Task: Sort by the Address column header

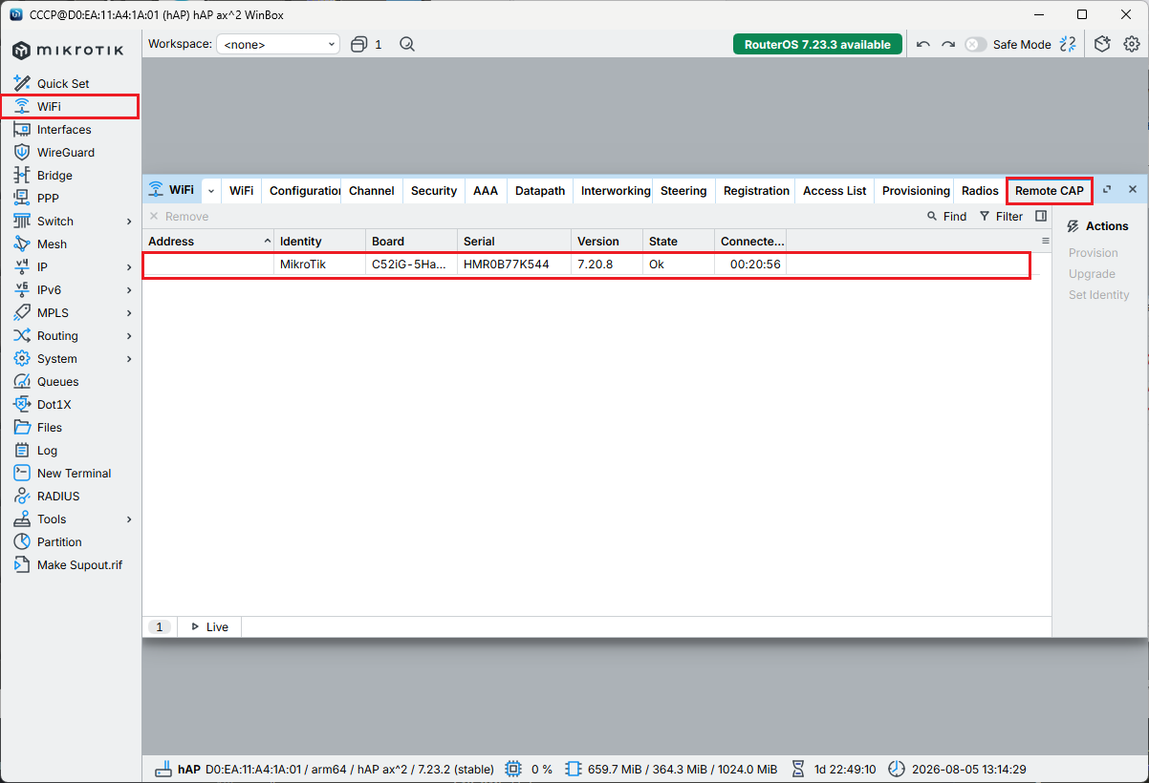Action: tap(207, 242)
